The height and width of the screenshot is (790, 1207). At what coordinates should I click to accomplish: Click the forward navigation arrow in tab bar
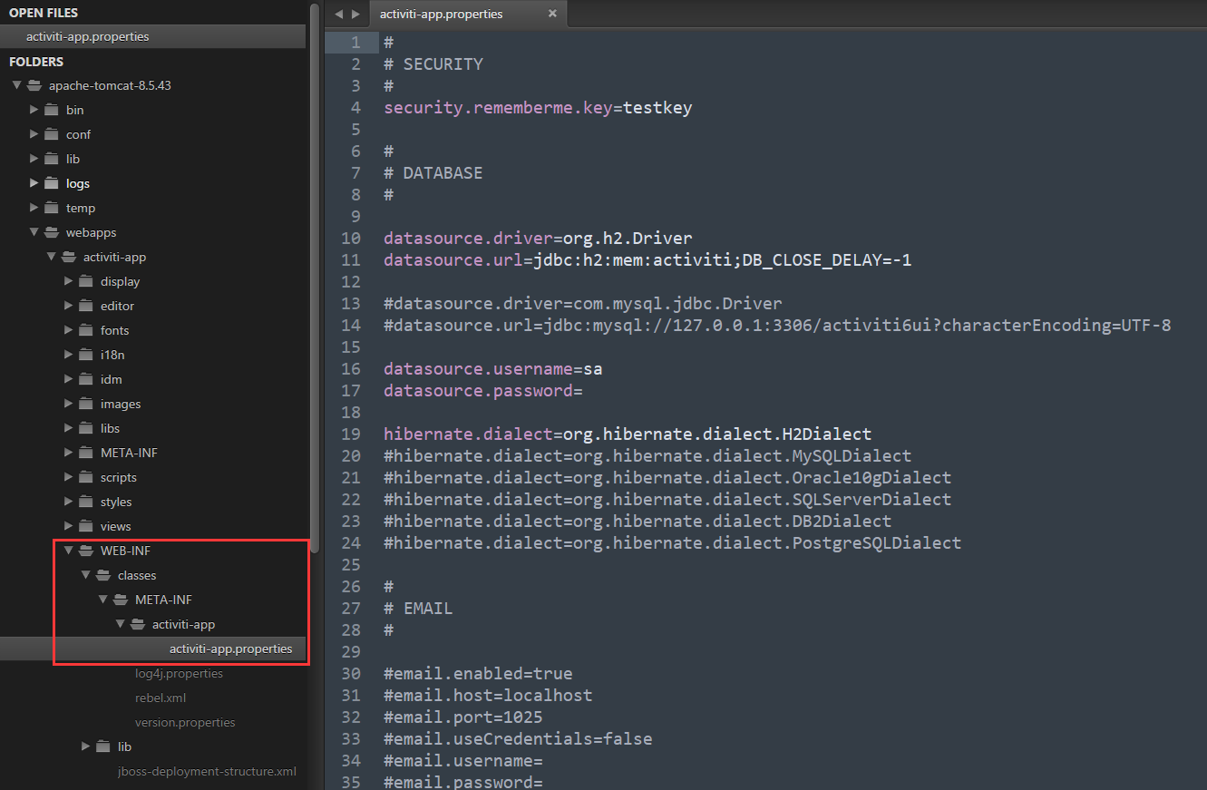click(x=355, y=14)
